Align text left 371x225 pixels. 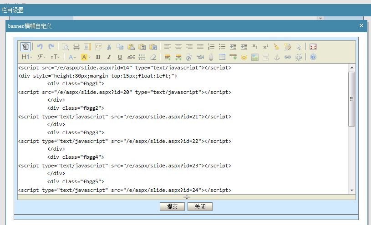tap(167, 47)
